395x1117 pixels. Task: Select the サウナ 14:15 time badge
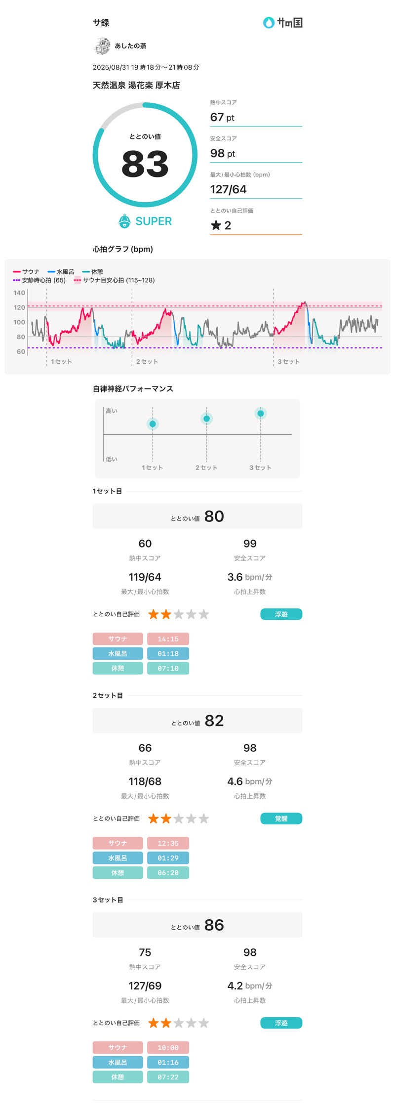pyautogui.click(x=168, y=639)
